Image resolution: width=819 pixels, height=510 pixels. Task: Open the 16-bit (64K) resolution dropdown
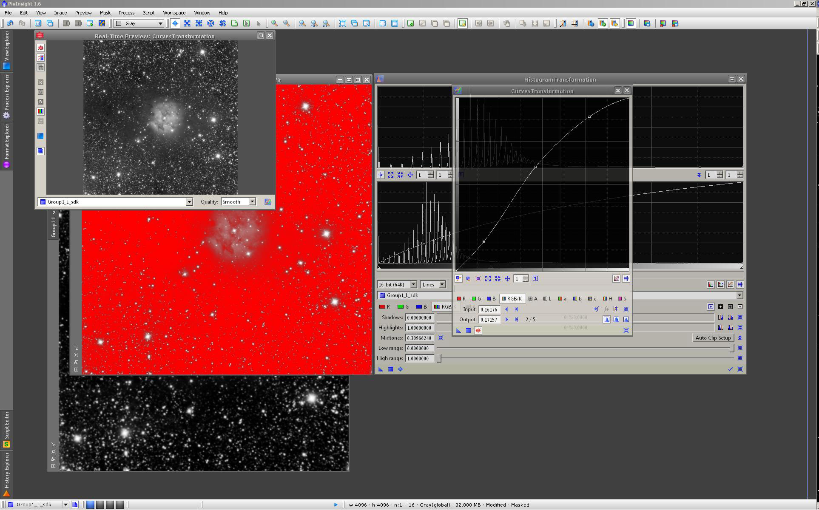coord(397,285)
